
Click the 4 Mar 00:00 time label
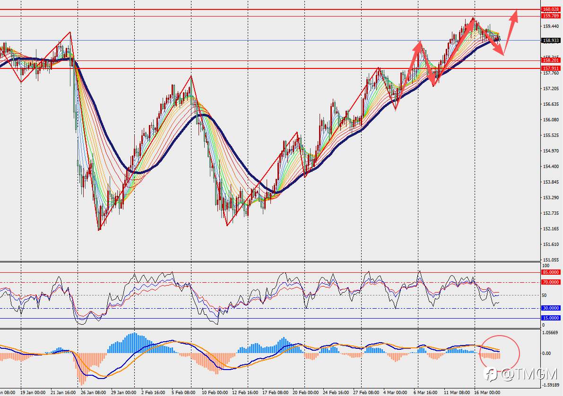click(395, 392)
